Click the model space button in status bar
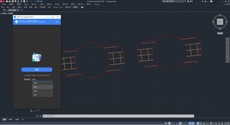This screenshot has width=230, height=125. 166,123
